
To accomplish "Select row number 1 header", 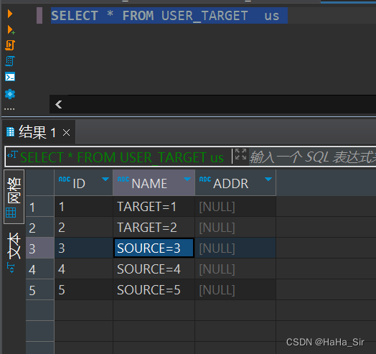I will [x=39, y=206].
